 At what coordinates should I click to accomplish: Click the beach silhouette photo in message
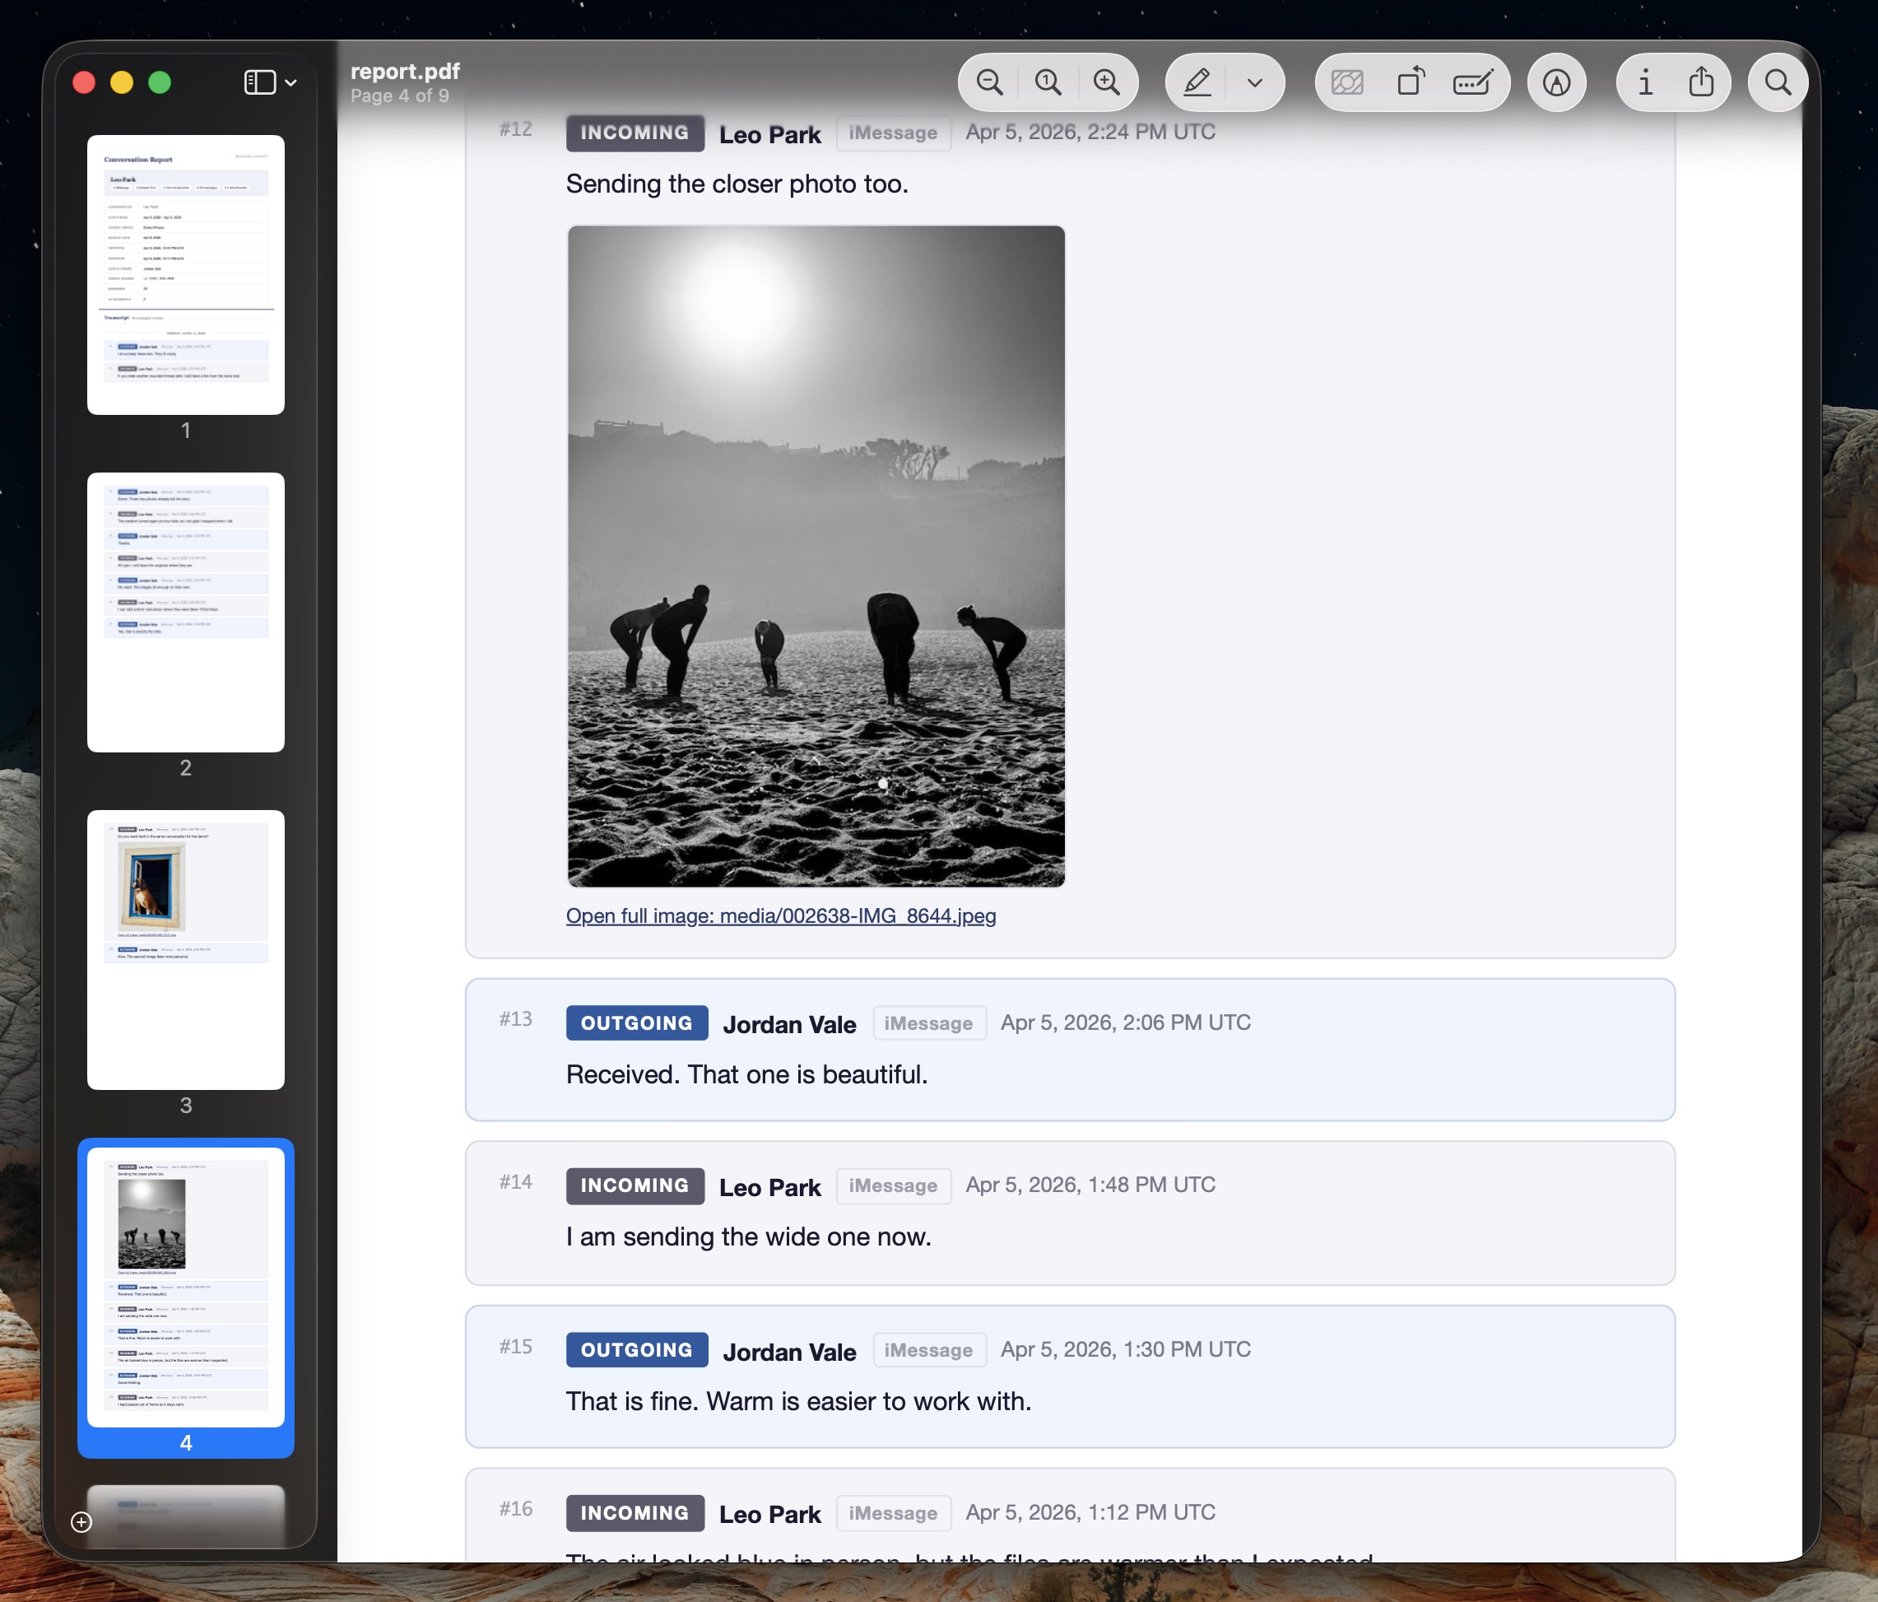point(816,556)
